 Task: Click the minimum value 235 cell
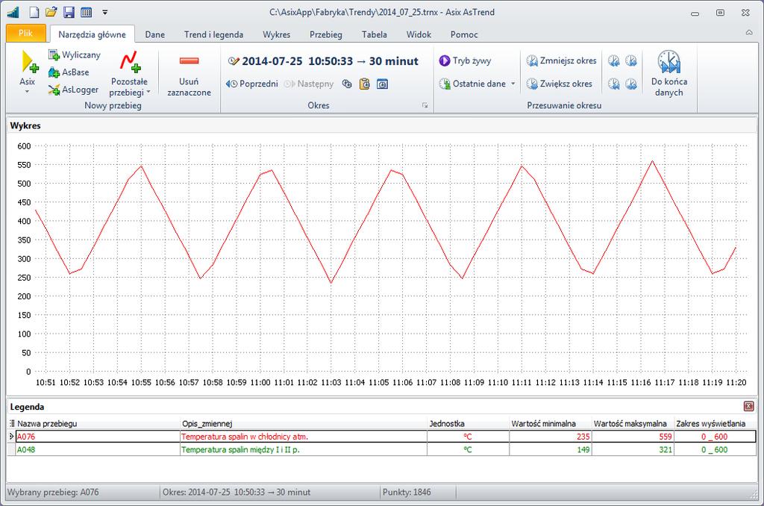(551, 437)
